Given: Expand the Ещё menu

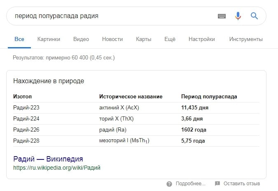Looking at the screenshot, I should 170,39.
